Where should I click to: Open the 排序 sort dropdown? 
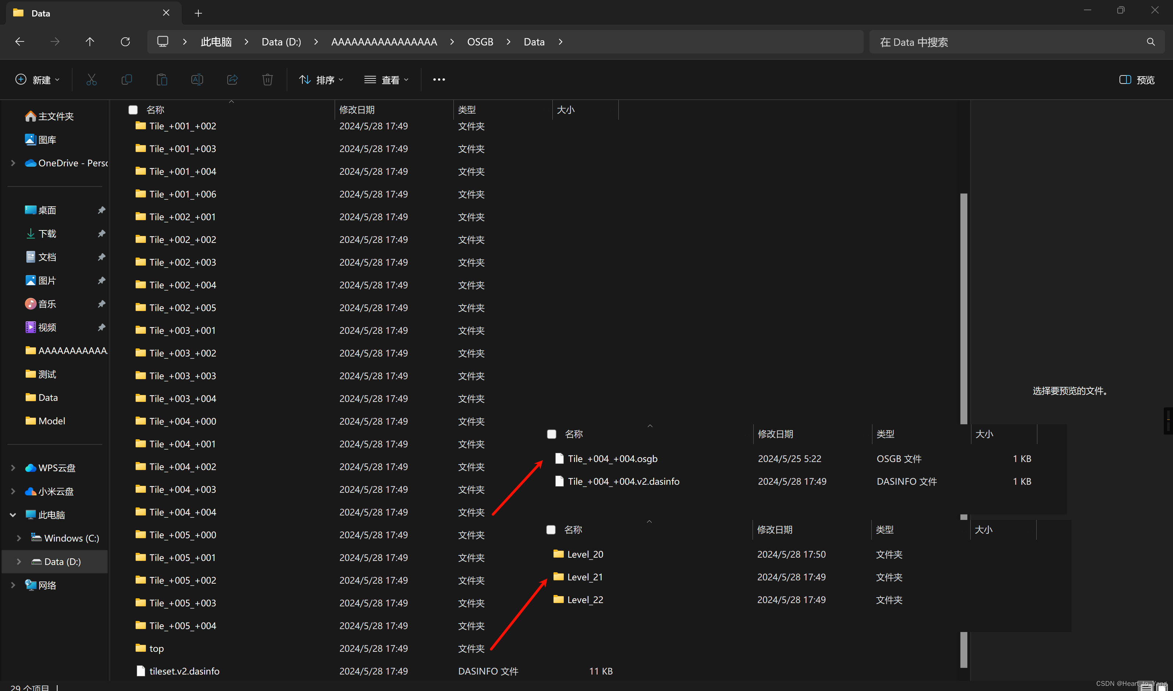(321, 79)
